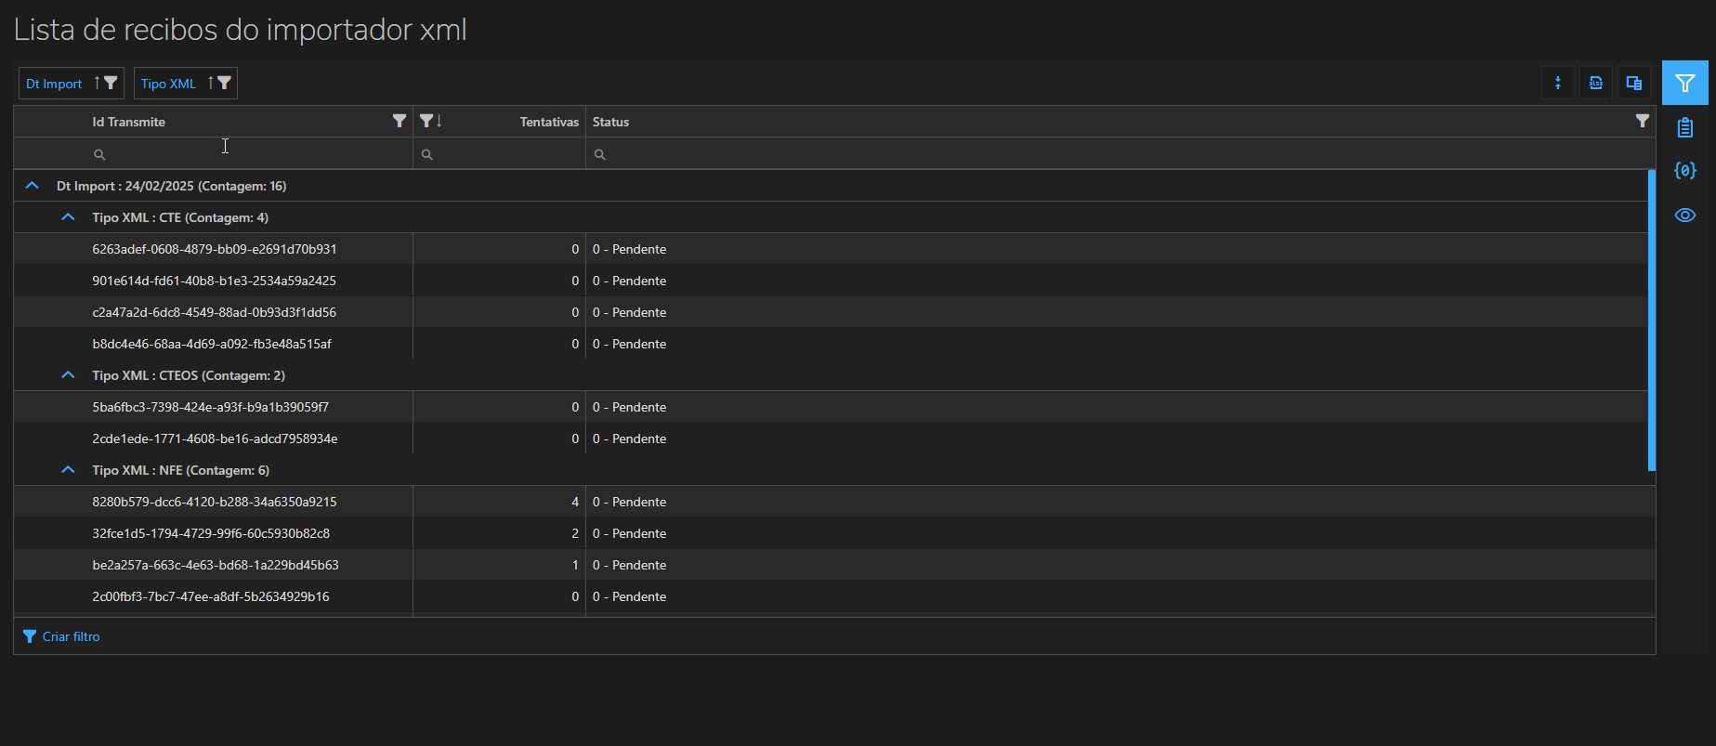The image size is (1716, 746).
Task: Click the Tipo XML group chip
Action: 169,84
